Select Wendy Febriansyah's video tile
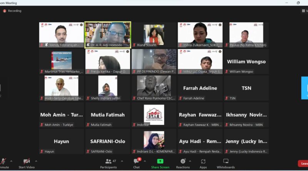Screen dimensions: 308x171 click(x=61, y=34)
